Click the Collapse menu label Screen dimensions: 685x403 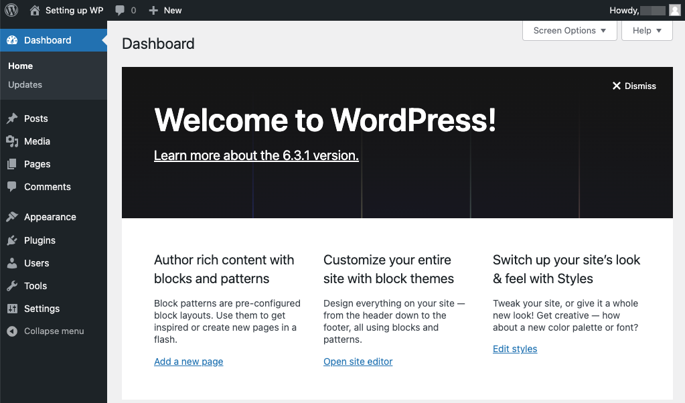click(x=54, y=331)
